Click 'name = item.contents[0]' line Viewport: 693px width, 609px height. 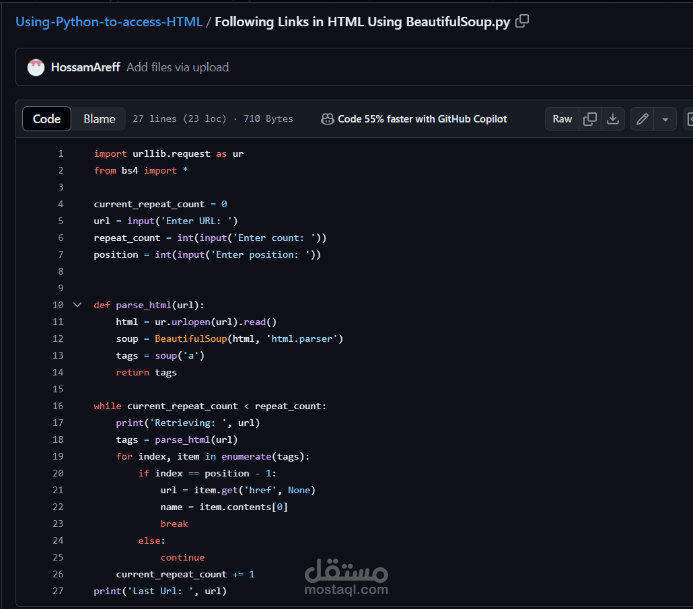(224, 507)
